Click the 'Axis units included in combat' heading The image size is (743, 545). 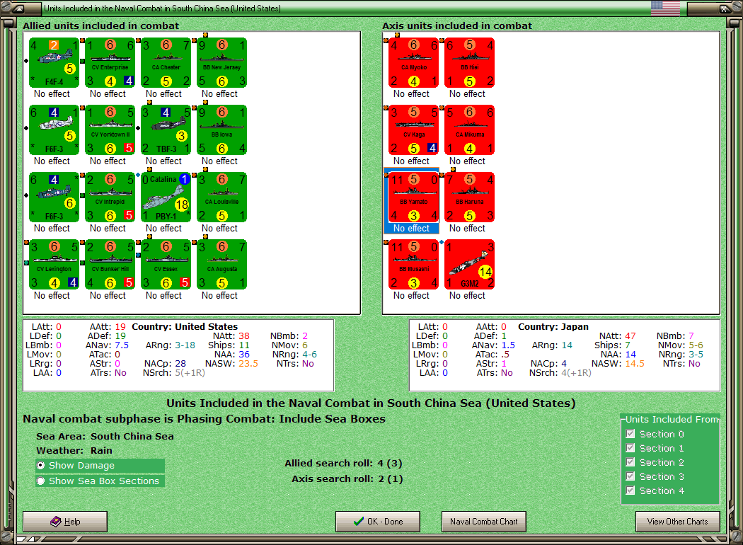tap(457, 25)
